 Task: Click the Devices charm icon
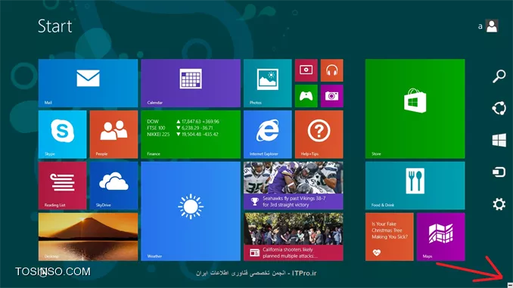[499, 172]
